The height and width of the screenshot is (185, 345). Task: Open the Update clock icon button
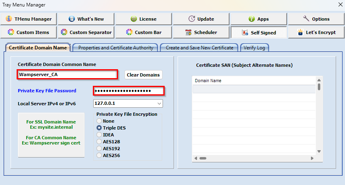tap(201, 19)
